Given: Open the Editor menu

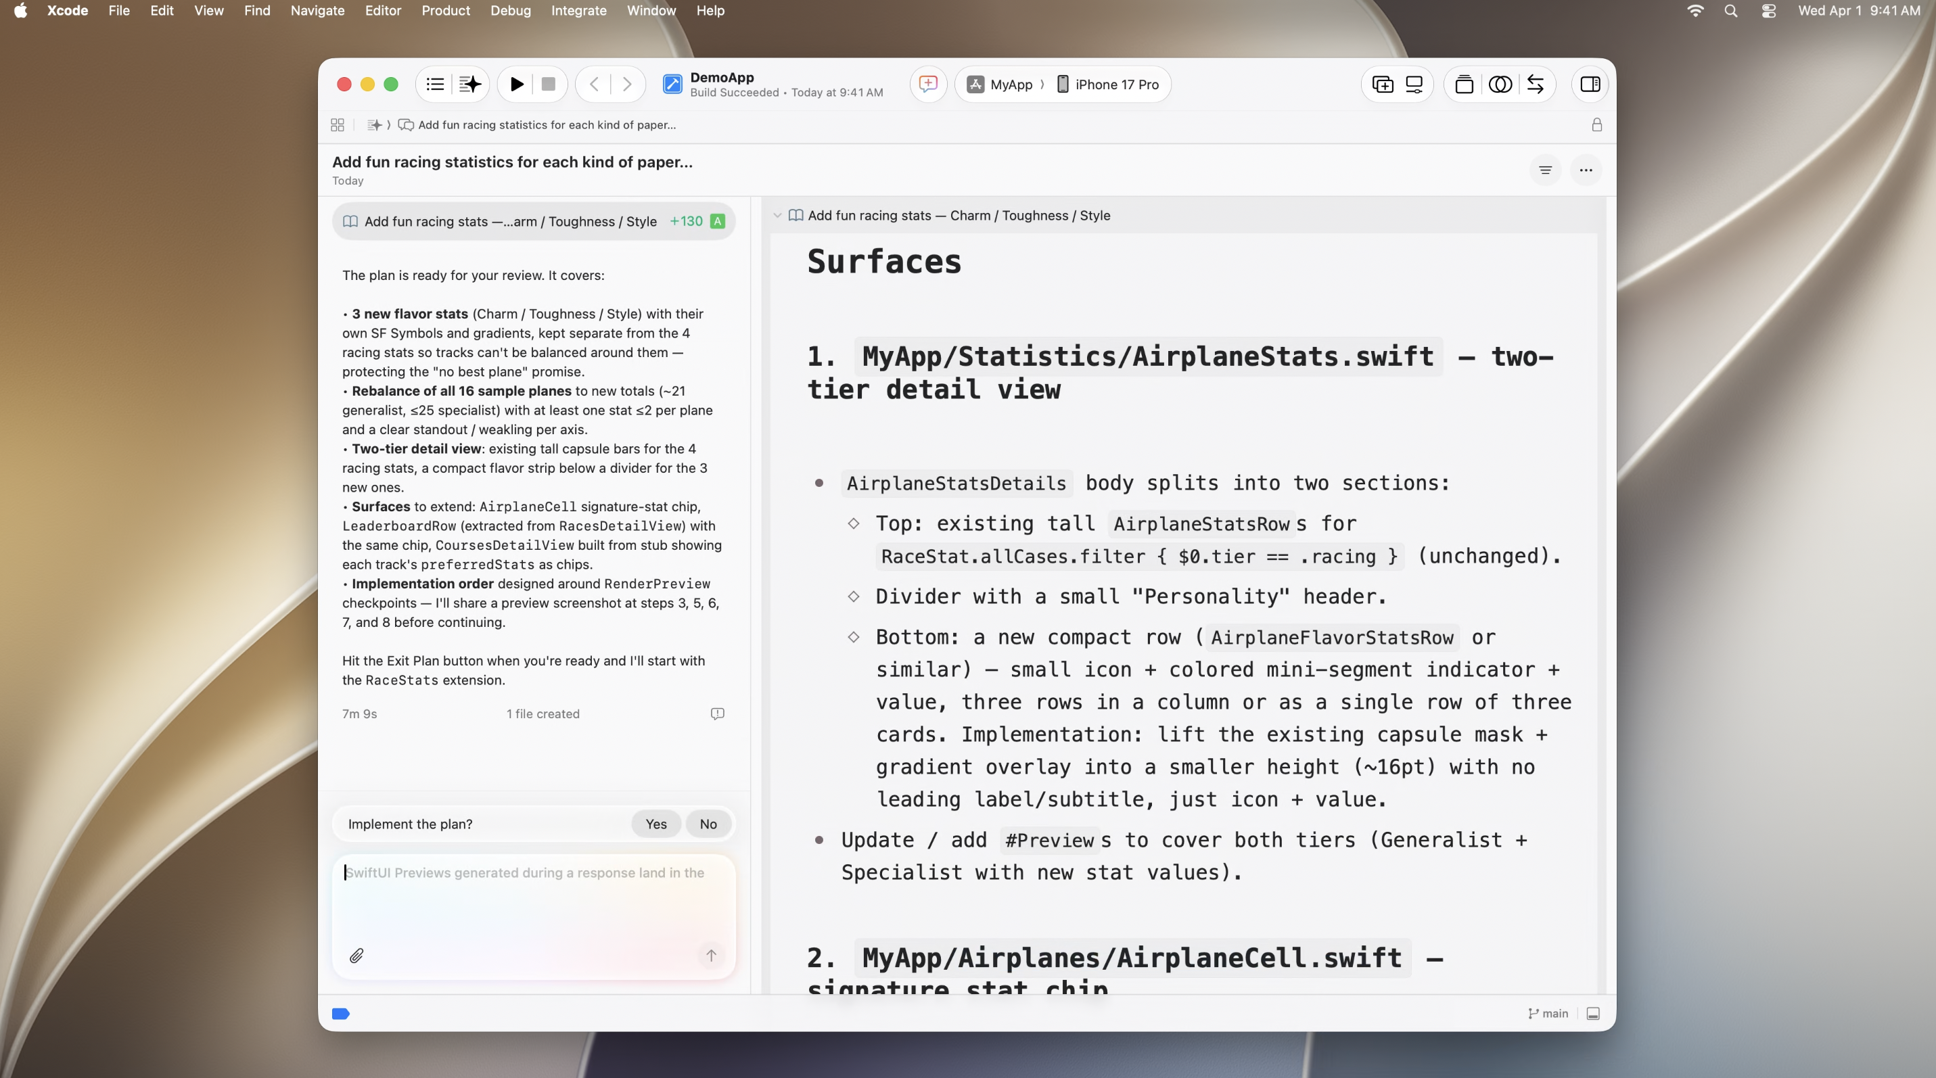Looking at the screenshot, I should [x=383, y=11].
